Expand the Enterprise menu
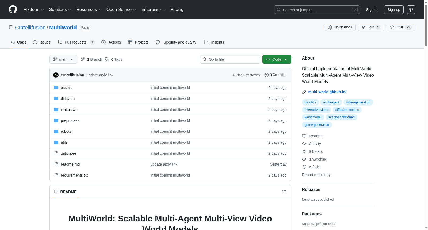Image resolution: width=428 pixels, height=230 pixels. [153, 10]
